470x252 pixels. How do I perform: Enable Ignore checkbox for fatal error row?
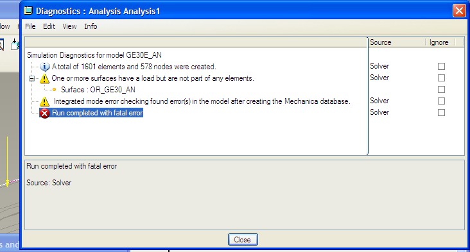tap(441, 112)
